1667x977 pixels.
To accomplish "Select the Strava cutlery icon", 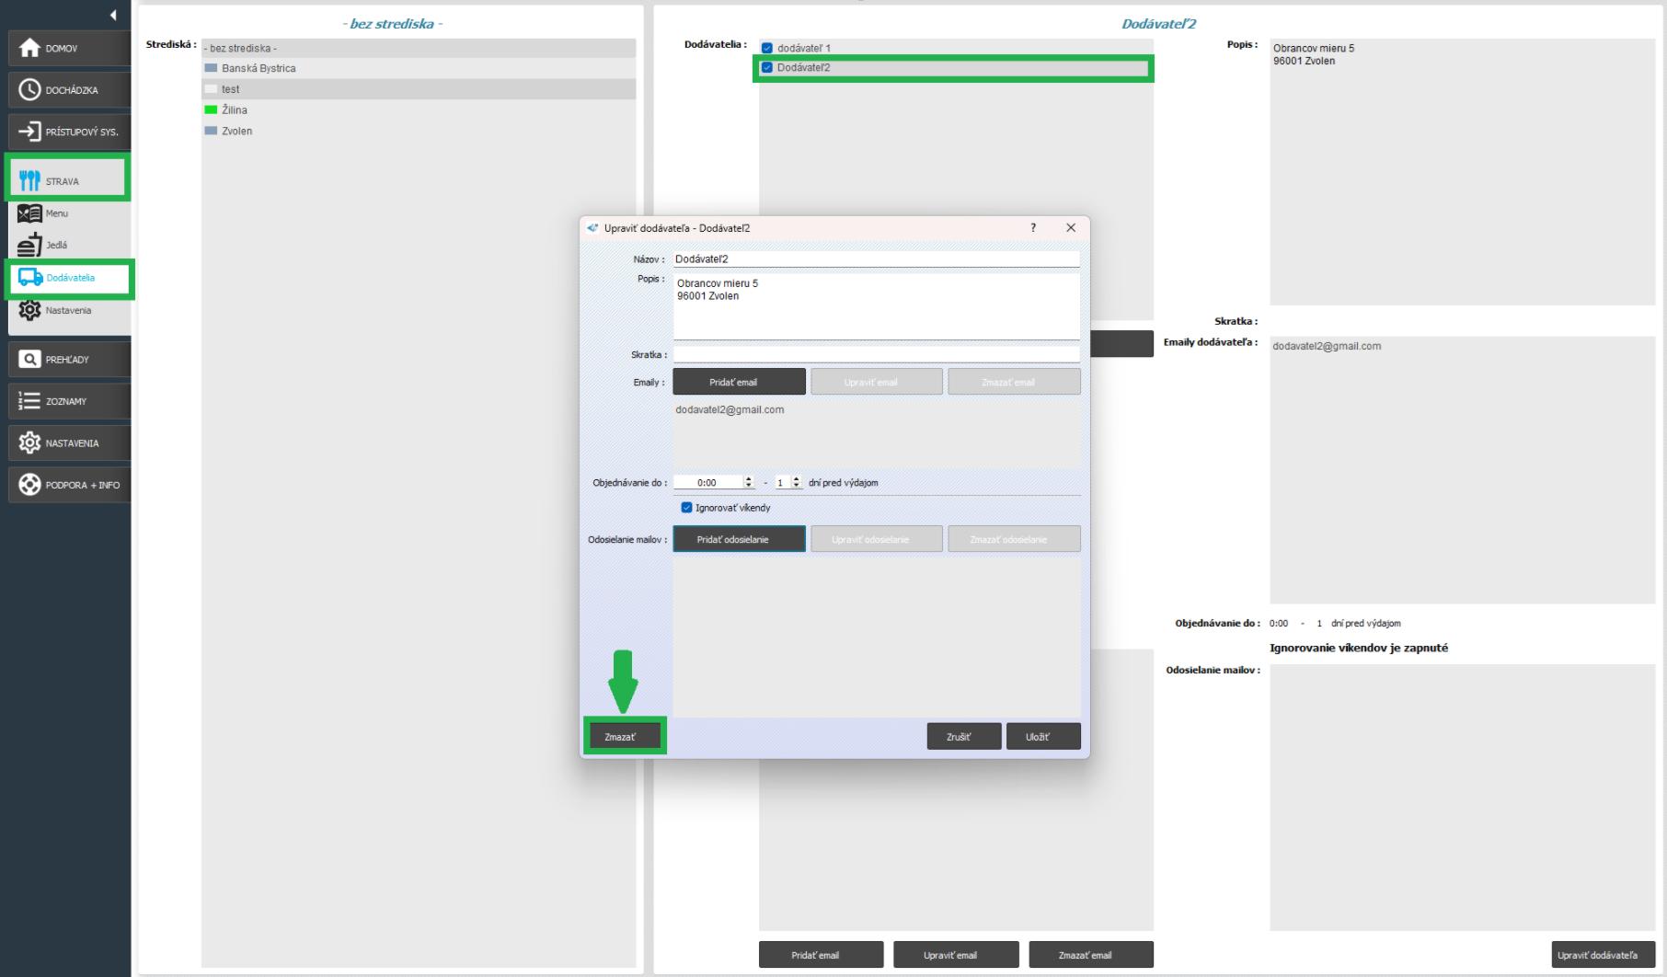I will coord(29,180).
